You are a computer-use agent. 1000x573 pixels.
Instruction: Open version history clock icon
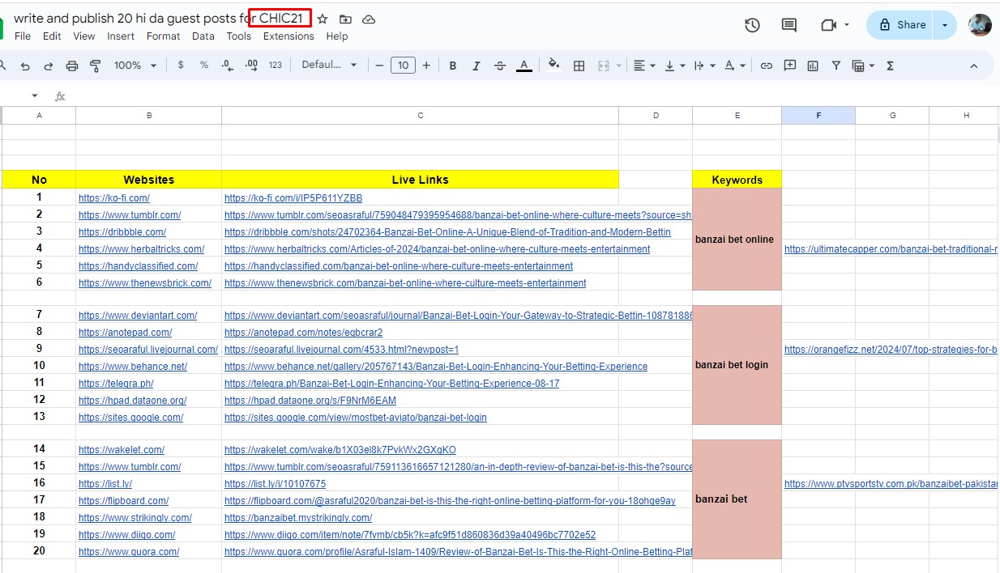pos(752,25)
